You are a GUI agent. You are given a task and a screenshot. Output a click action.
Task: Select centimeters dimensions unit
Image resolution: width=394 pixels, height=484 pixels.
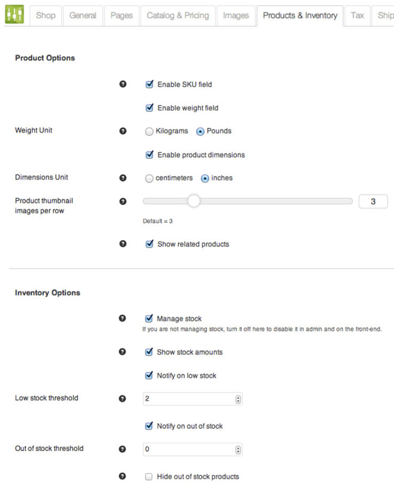149,178
